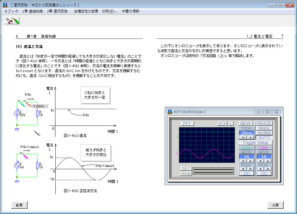Click the oscilloscope waveform display screen
297x214 pixels.
click(x=207, y=145)
